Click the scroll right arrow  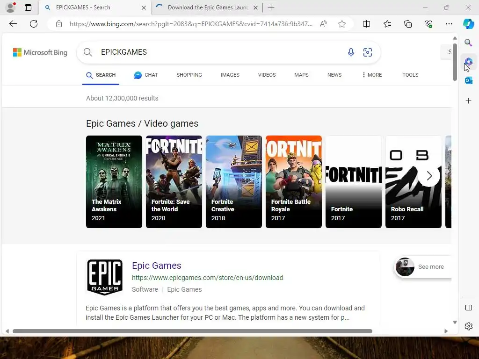446,331
